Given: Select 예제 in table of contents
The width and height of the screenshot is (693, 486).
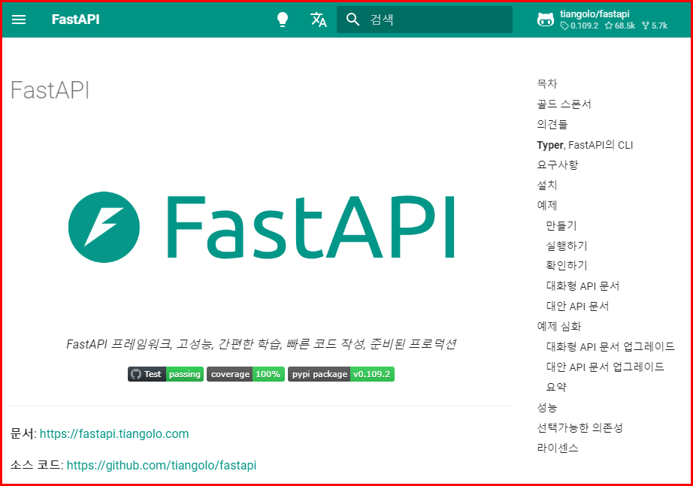Looking at the screenshot, I should (x=546, y=206).
